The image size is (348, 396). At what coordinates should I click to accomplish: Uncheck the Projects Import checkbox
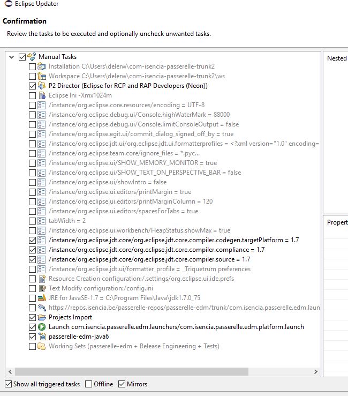tap(32, 317)
